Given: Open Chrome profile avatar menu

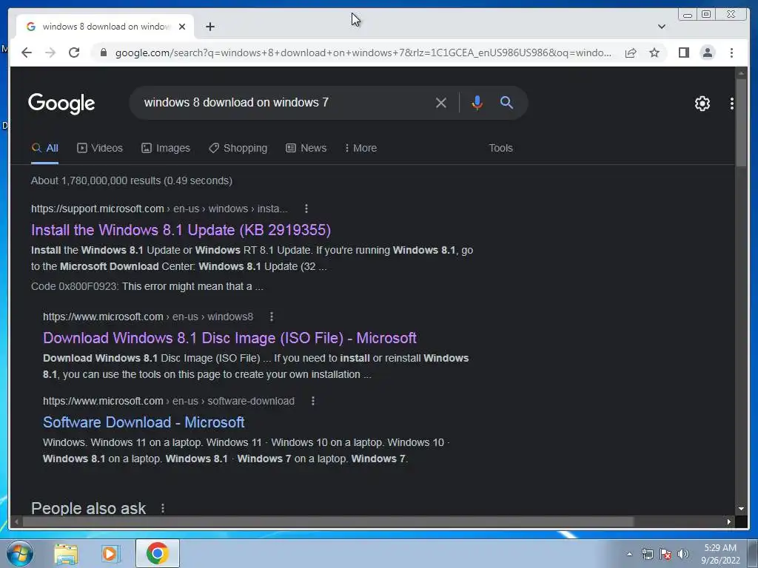Looking at the screenshot, I should pos(707,53).
